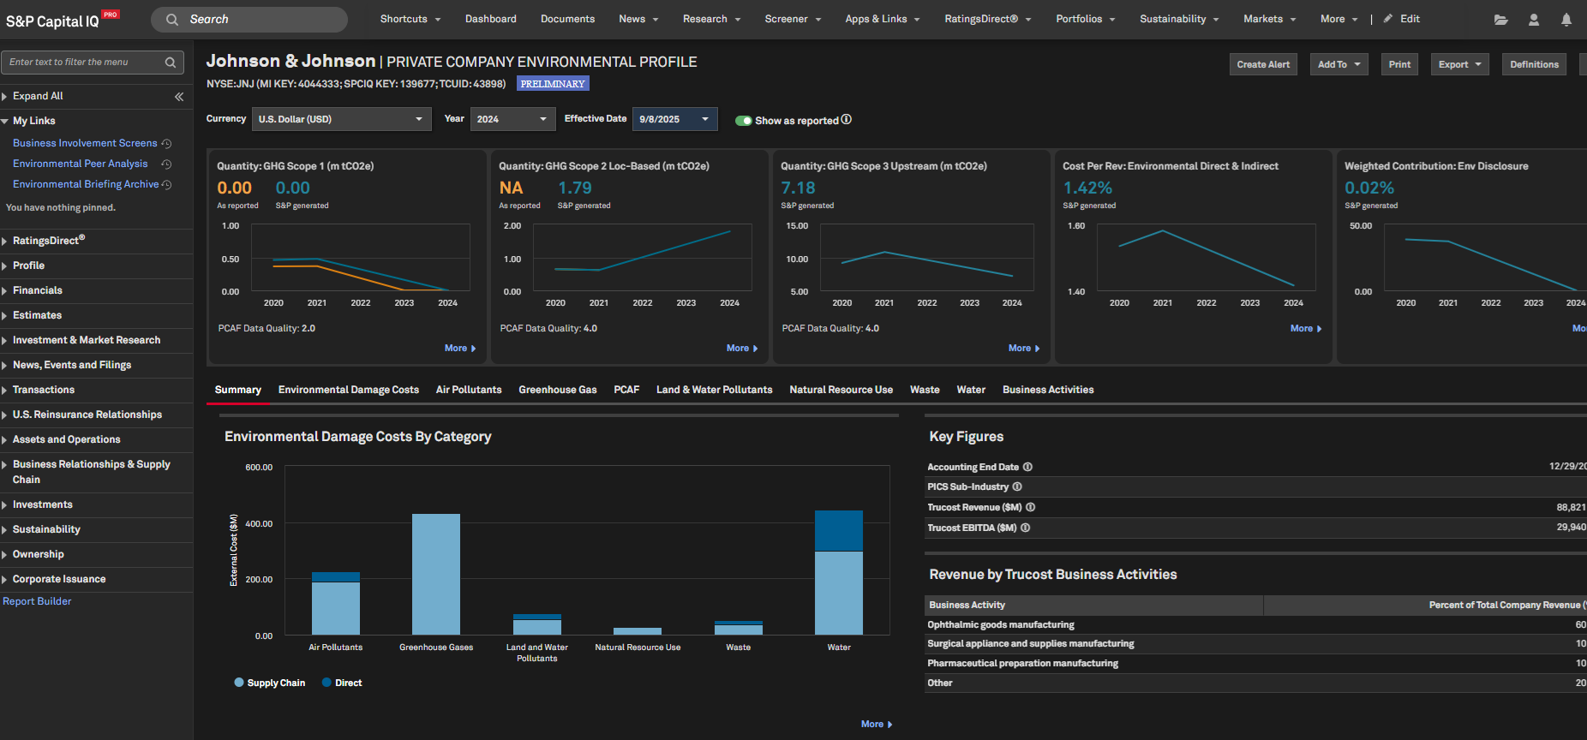Open the Report Builder link
Viewport: 1587px width, 740px height.
(37, 602)
